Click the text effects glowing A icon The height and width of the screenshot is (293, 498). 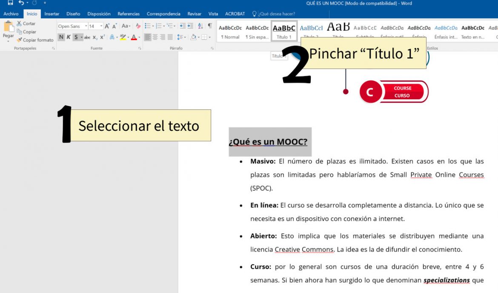112,37
